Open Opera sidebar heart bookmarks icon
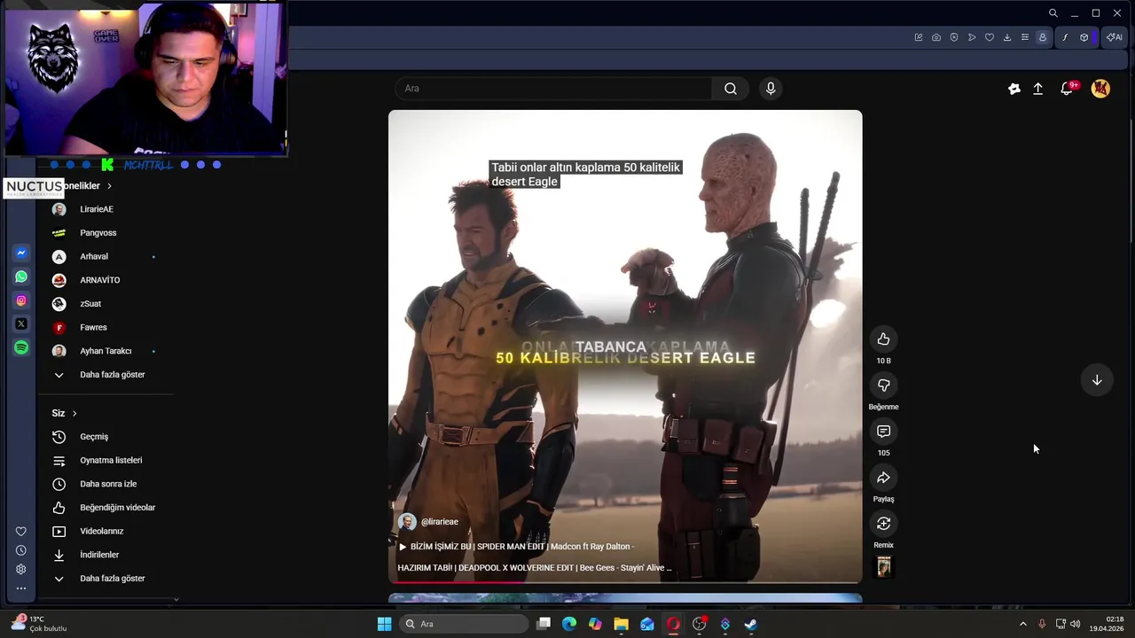The height and width of the screenshot is (638, 1135). point(21,532)
